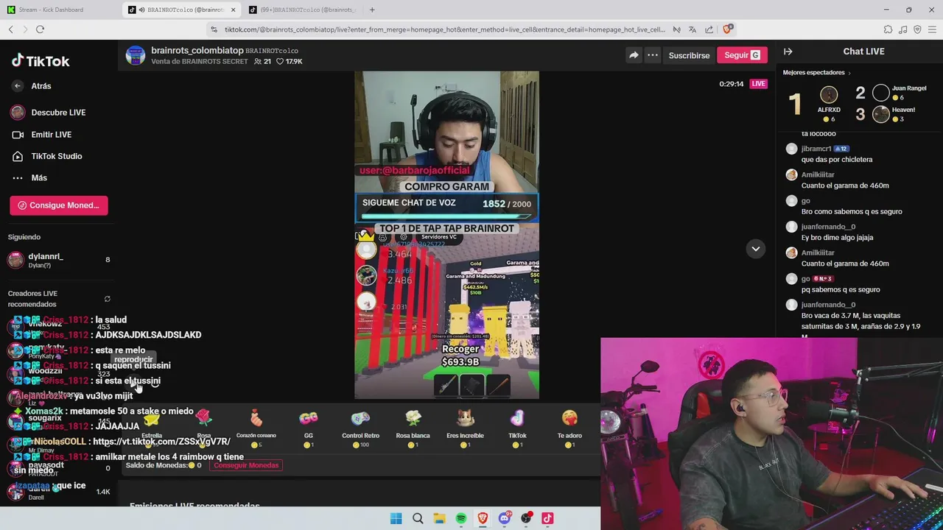Click the Consigue Monedas button
This screenshot has width=943, height=530.
point(59,205)
